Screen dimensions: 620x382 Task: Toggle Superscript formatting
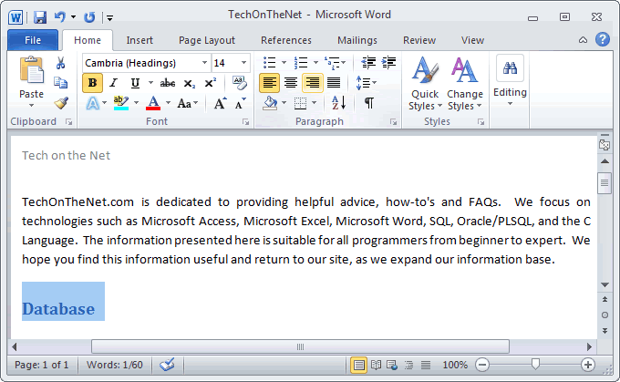(x=210, y=83)
